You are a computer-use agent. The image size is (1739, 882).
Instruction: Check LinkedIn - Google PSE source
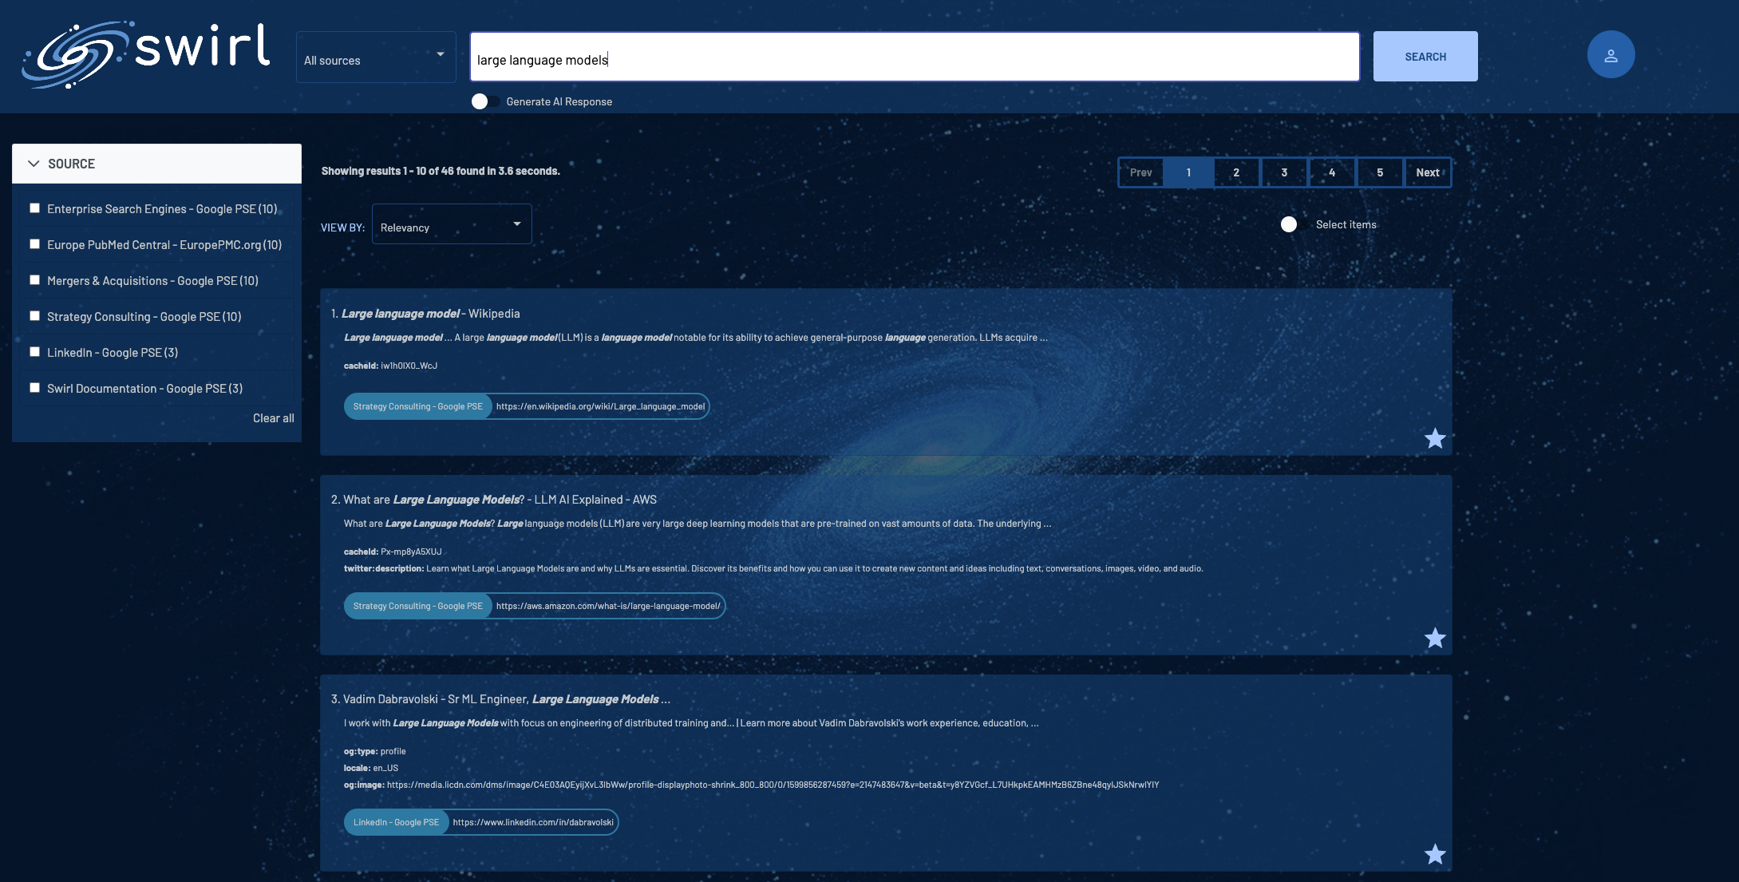click(34, 352)
